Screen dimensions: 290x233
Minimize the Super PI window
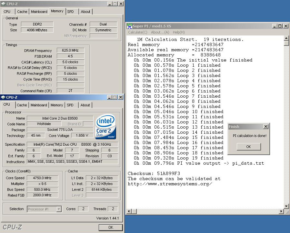tap(275, 26)
